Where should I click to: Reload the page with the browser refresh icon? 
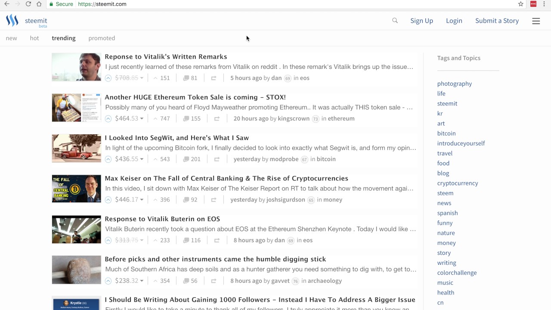pyautogui.click(x=28, y=4)
